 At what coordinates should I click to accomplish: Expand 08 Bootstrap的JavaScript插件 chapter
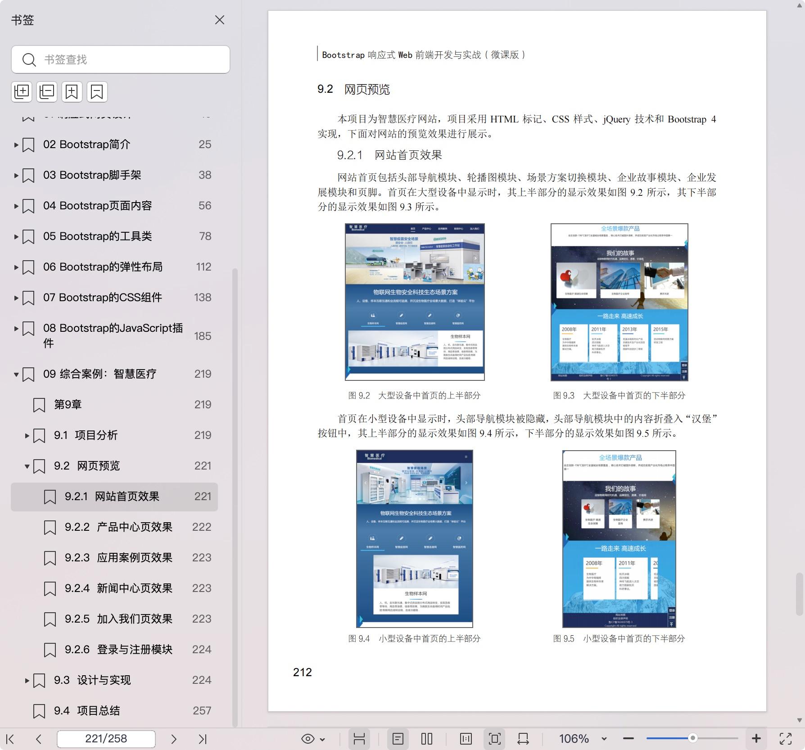tap(16, 329)
